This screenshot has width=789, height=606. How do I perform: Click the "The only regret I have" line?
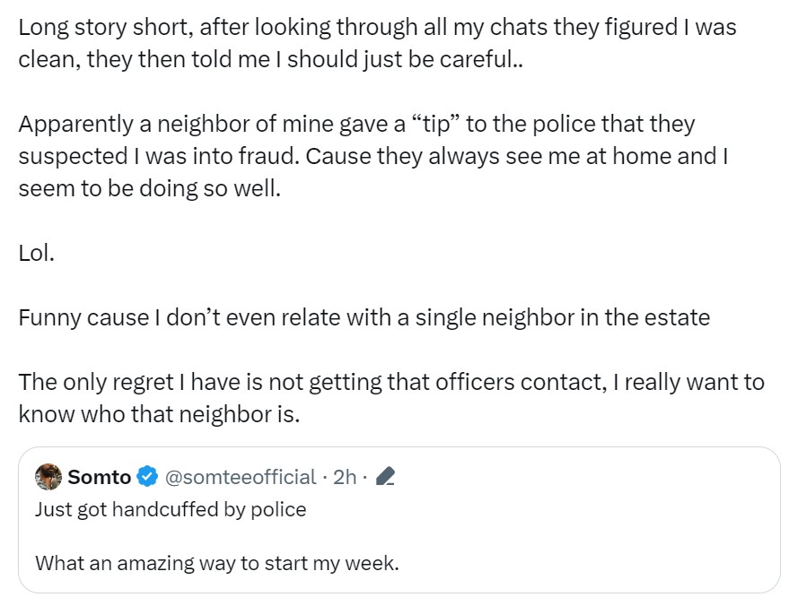390,382
